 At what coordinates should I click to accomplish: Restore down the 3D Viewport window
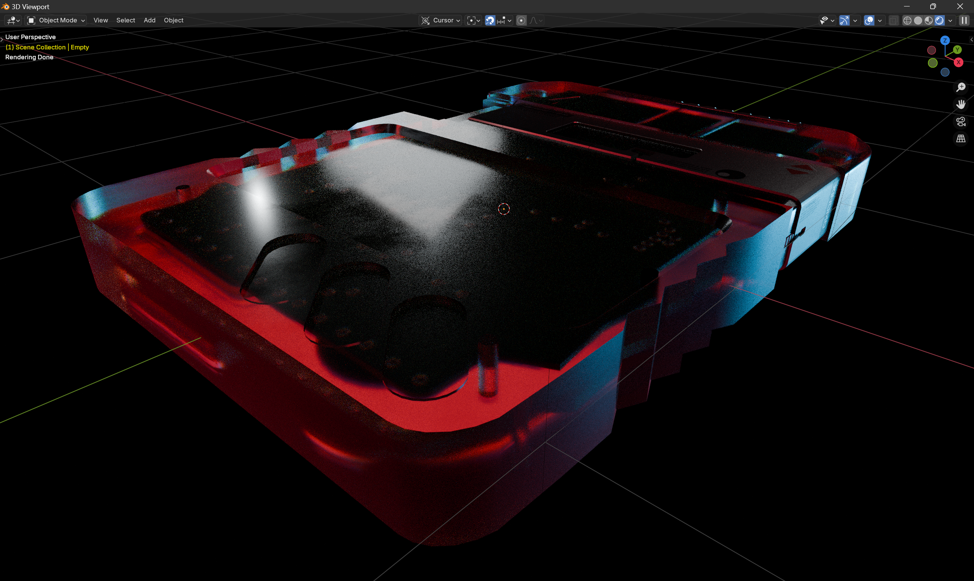[933, 6]
